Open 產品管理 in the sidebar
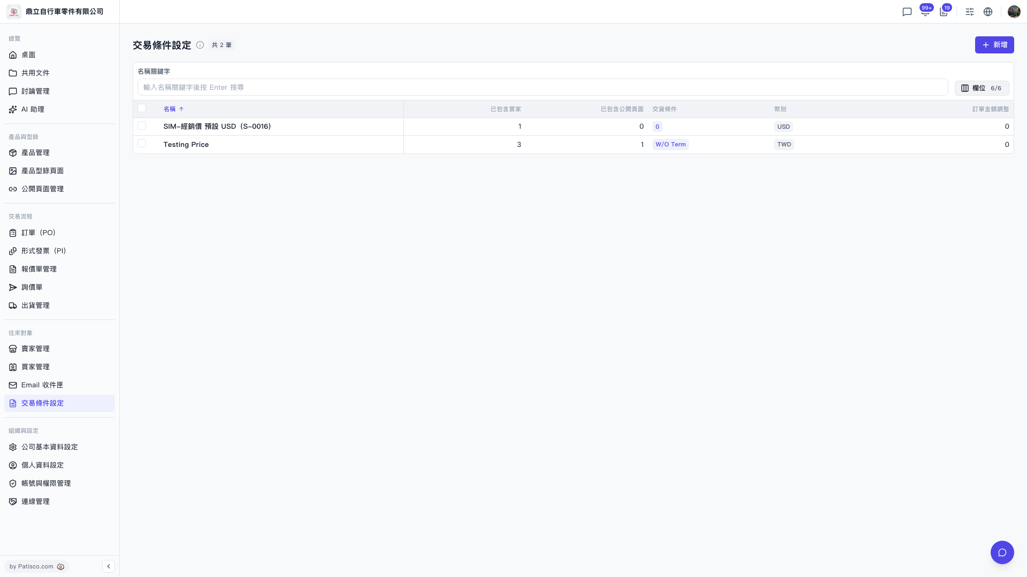 click(59, 153)
